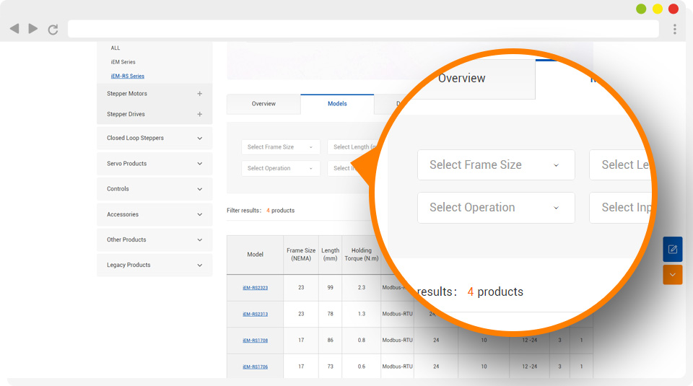This screenshot has width=693, height=386.
Task: Open iEM-RS Series sidebar link
Action: pyautogui.click(x=127, y=76)
